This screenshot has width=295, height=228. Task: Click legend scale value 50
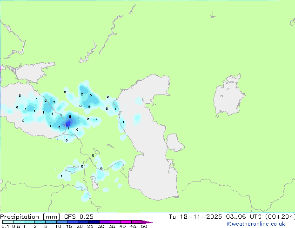(144, 226)
